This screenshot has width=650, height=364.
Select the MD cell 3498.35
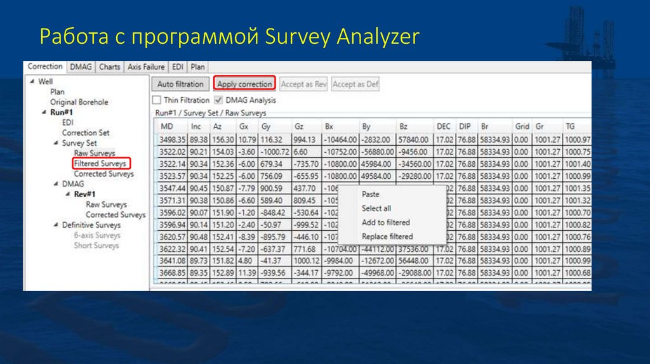pyautogui.click(x=173, y=140)
